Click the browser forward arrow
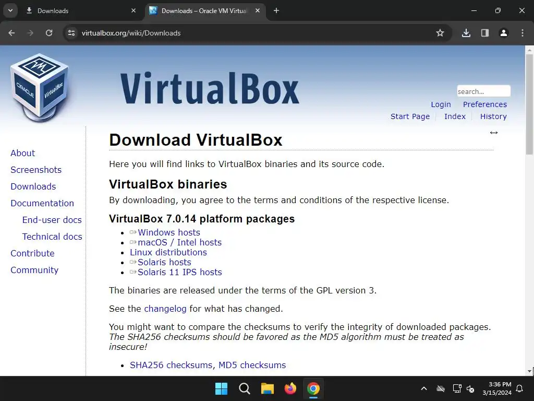 click(30, 33)
